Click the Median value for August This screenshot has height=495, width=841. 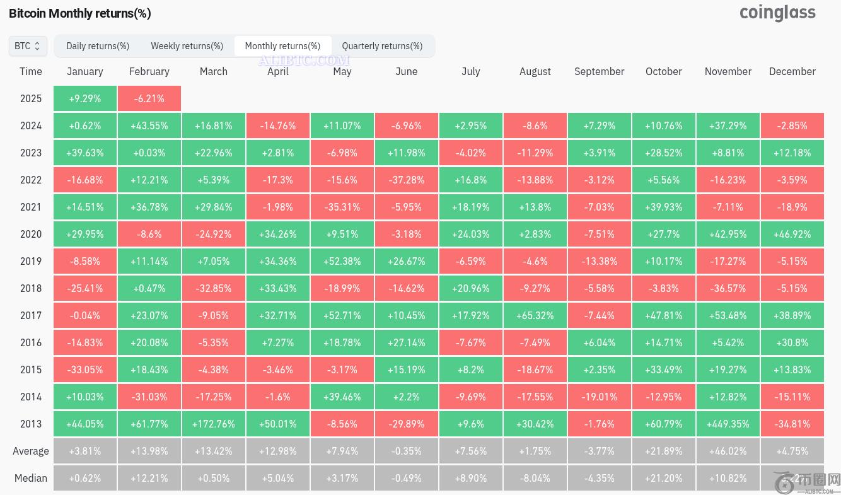pyautogui.click(x=535, y=478)
